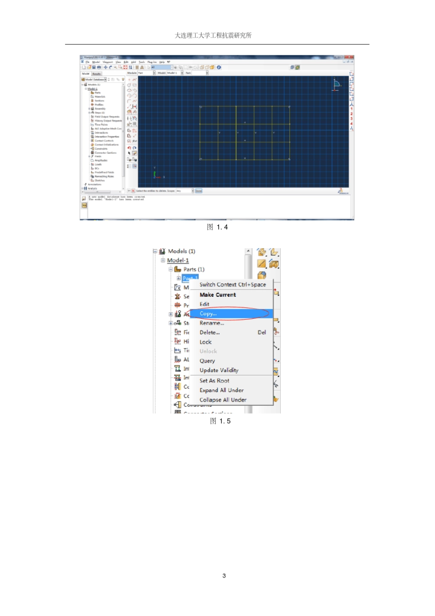Click the Create Circle sketch tool

click(x=129, y=85)
